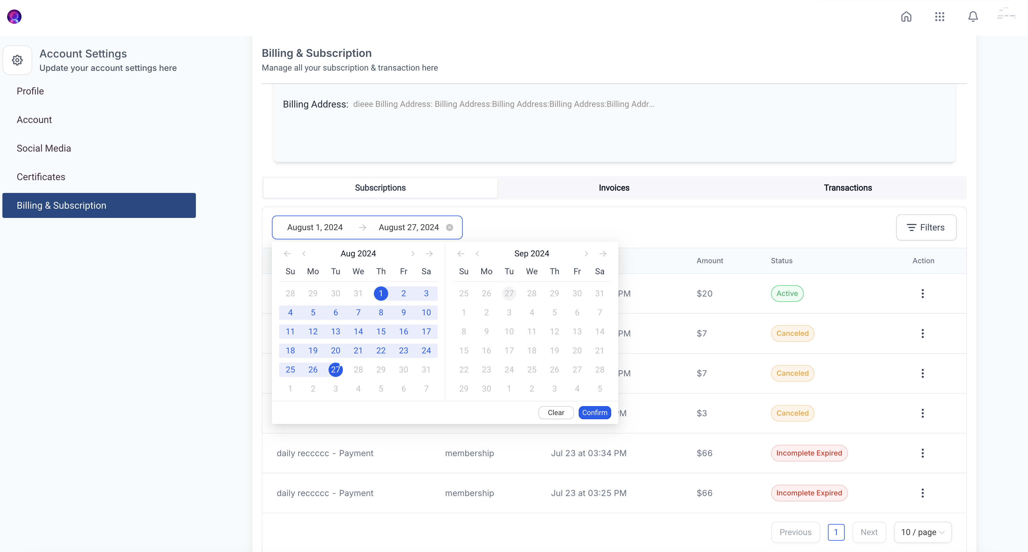Open the apps grid menu icon
Image resolution: width=1028 pixels, height=552 pixels.
tap(939, 17)
